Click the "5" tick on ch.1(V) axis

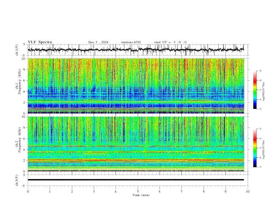click(x=24, y=44)
